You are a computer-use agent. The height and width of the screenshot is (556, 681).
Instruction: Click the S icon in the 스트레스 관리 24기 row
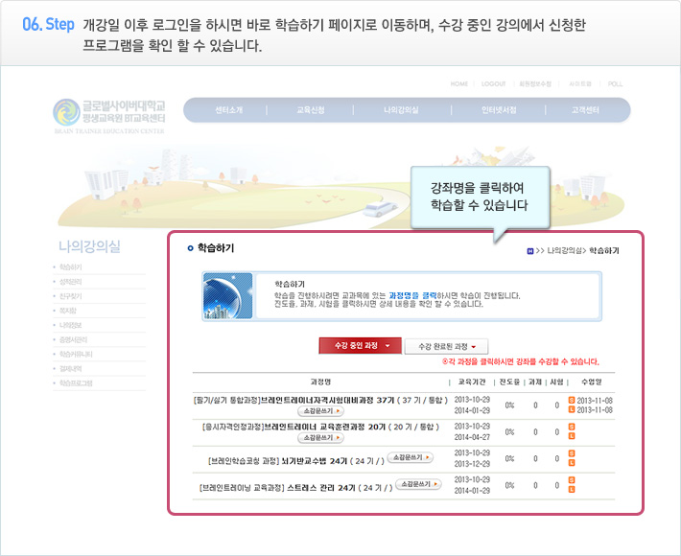point(572,480)
